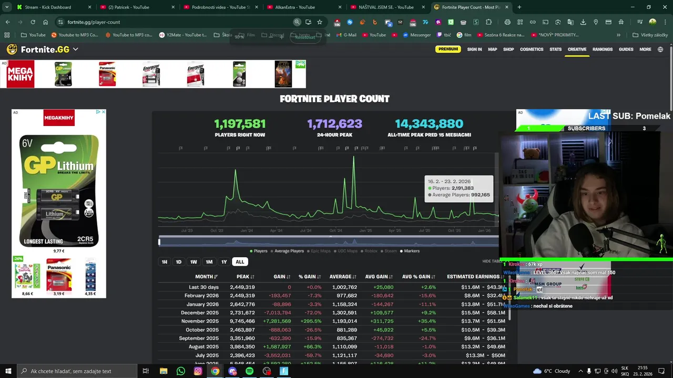Open a new browser tab with plus
Image resolution: width=673 pixels, height=378 pixels.
pos(519,7)
